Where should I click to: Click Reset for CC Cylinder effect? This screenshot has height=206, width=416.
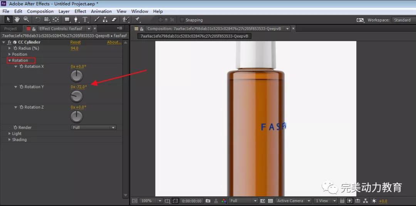point(75,42)
